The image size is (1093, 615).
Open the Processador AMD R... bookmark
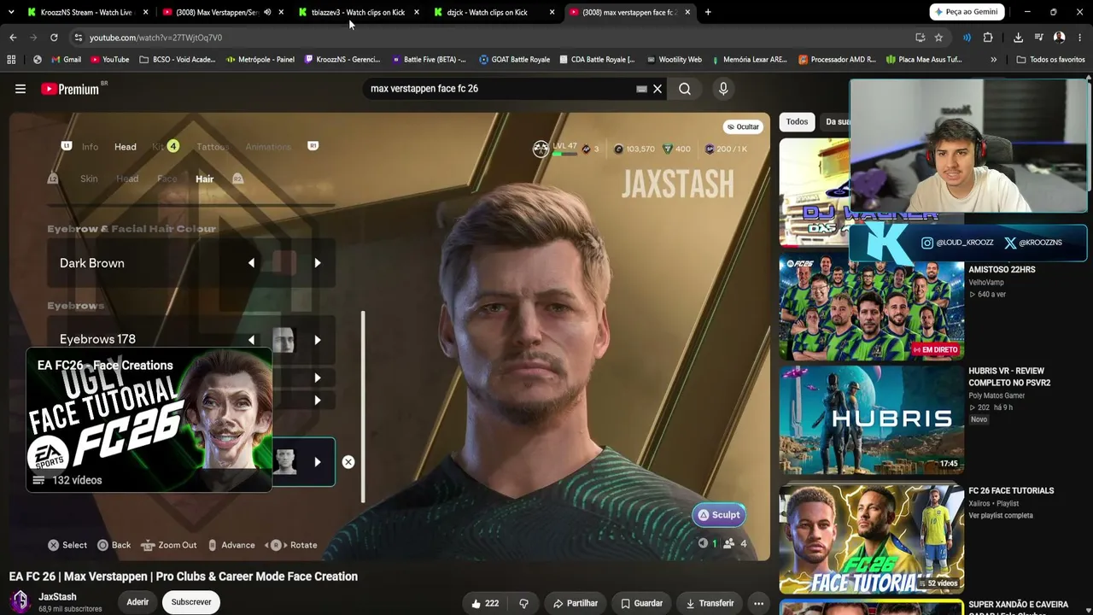click(x=837, y=60)
